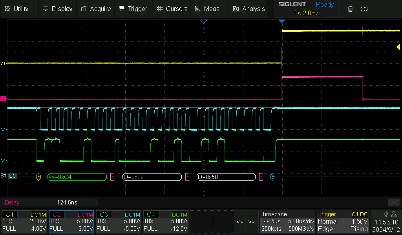402x235 pixels.
Task: Expand the Analysis menu
Action: [249, 9]
